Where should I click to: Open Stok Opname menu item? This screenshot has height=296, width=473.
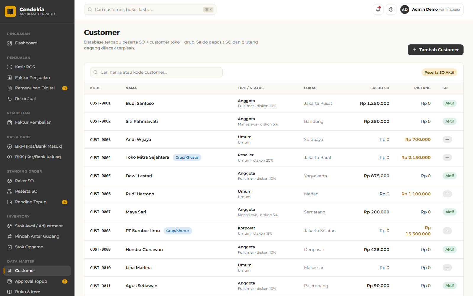(x=37, y=247)
